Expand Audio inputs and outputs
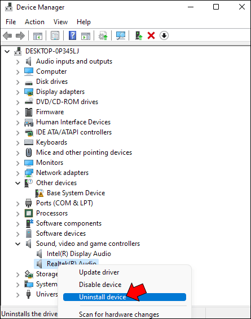 click(17, 62)
